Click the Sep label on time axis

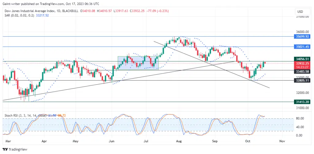(215, 141)
